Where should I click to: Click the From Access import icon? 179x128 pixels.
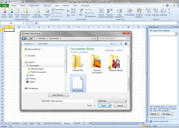click(x=4, y=13)
